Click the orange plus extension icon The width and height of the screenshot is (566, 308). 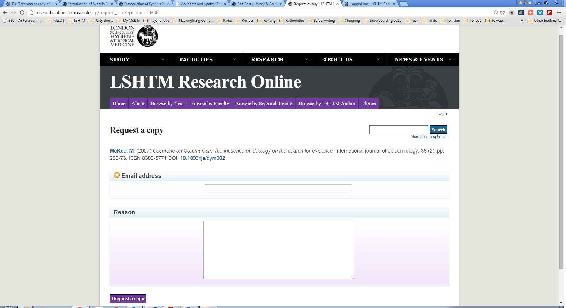[530, 12]
